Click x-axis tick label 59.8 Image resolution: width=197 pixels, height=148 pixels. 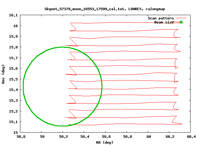(127, 137)
